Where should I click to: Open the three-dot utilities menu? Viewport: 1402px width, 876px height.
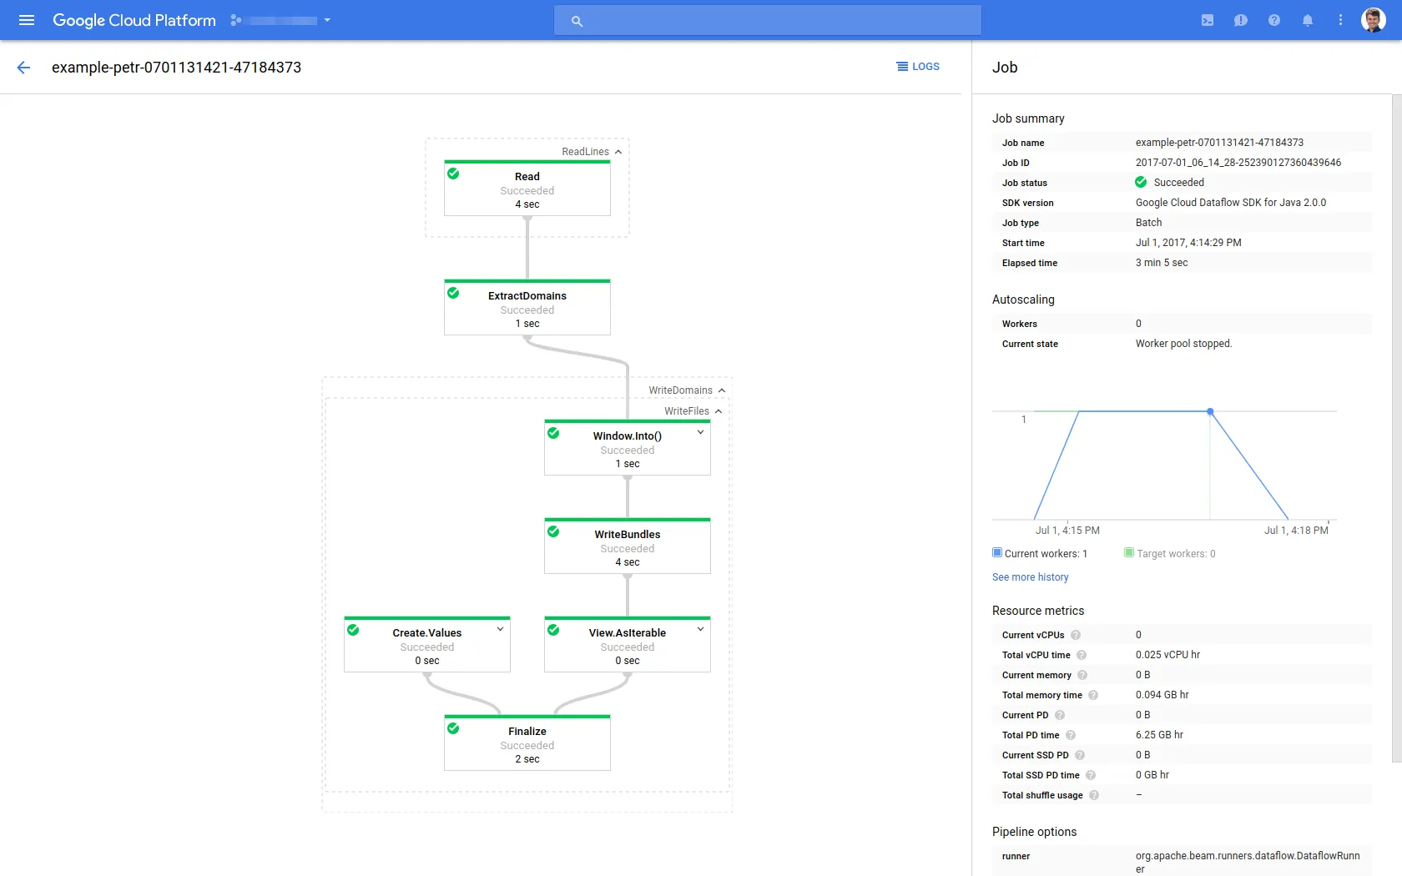1341,20
